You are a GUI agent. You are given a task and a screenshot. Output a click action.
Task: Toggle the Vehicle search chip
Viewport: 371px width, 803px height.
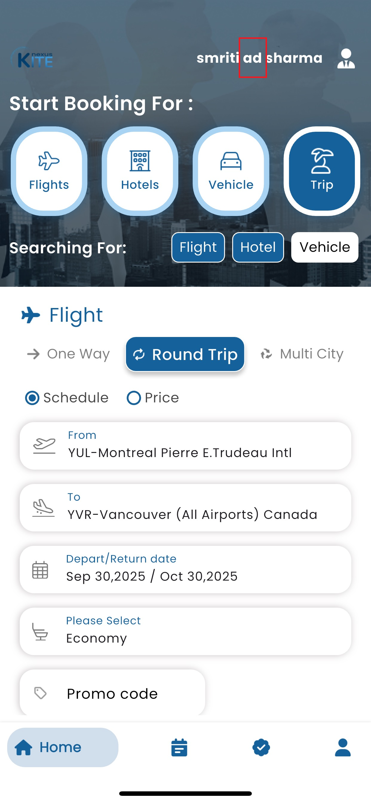point(324,247)
